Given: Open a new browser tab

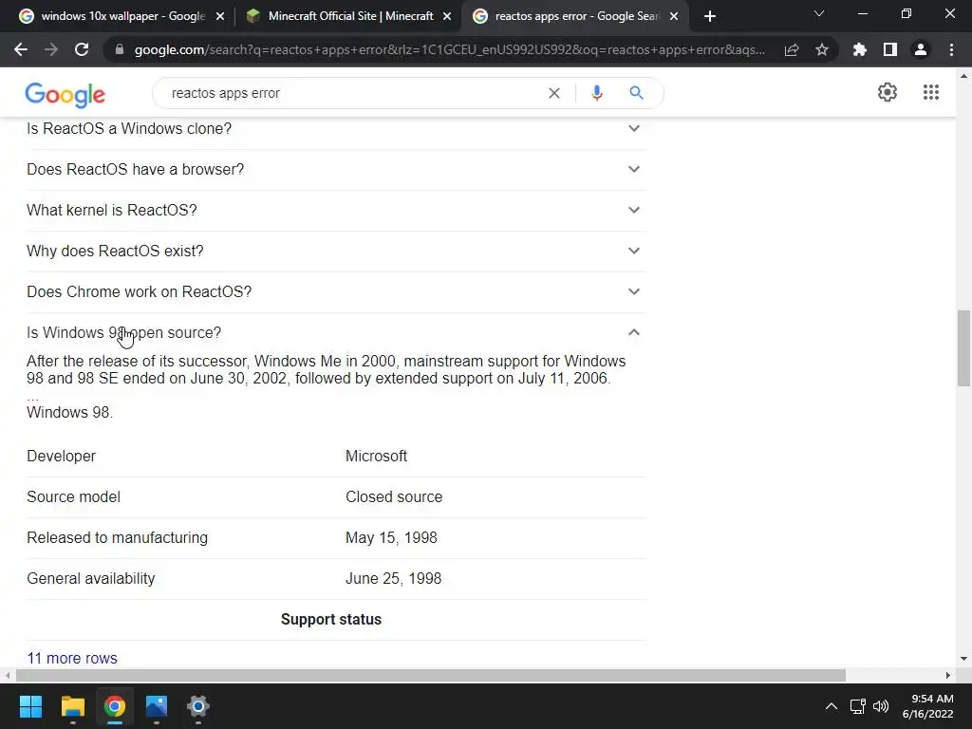Looking at the screenshot, I should coord(710,16).
